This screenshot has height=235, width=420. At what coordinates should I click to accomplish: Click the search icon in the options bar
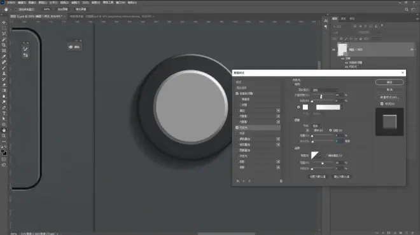tap(407, 10)
